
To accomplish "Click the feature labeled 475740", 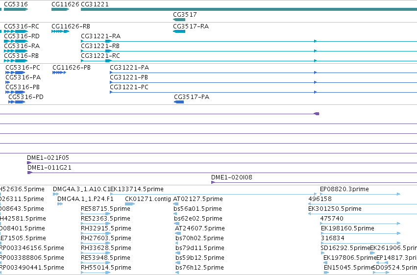I will click(332, 219).
